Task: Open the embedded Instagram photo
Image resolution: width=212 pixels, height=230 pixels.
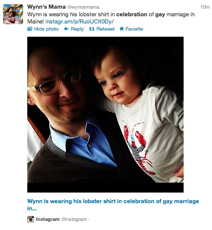Action: tap(105, 114)
